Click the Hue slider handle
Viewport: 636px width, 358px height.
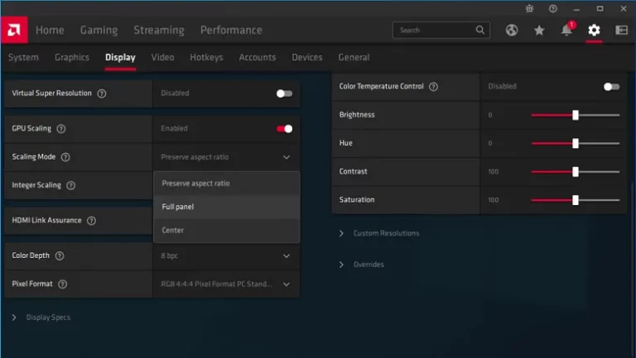tap(576, 143)
